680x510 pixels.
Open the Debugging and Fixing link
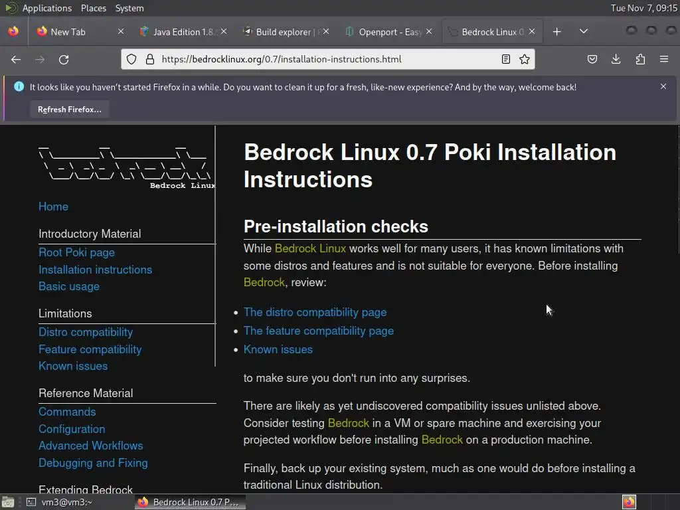pyautogui.click(x=93, y=463)
